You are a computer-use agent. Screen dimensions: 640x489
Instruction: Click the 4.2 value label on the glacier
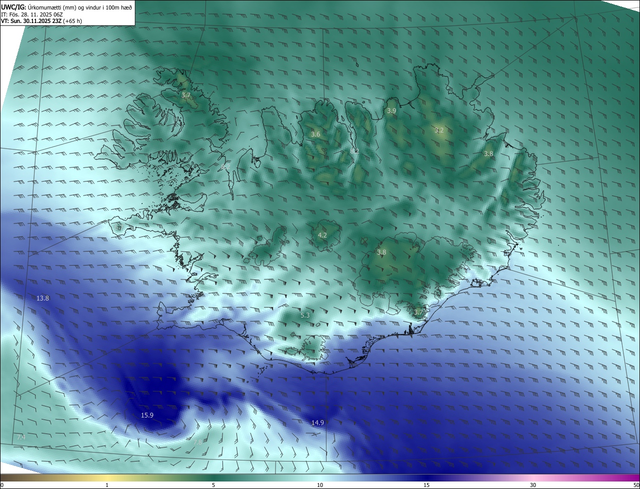click(x=322, y=235)
